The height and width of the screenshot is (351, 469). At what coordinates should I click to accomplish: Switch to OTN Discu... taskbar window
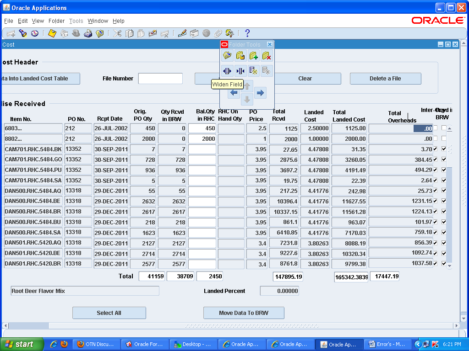(x=96, y=344)
